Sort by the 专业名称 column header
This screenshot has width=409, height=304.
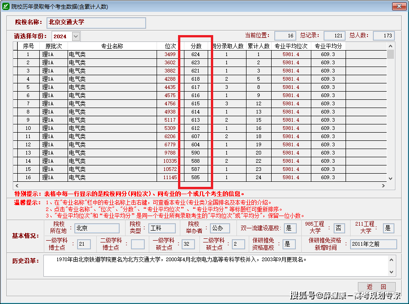coord(112,46)
